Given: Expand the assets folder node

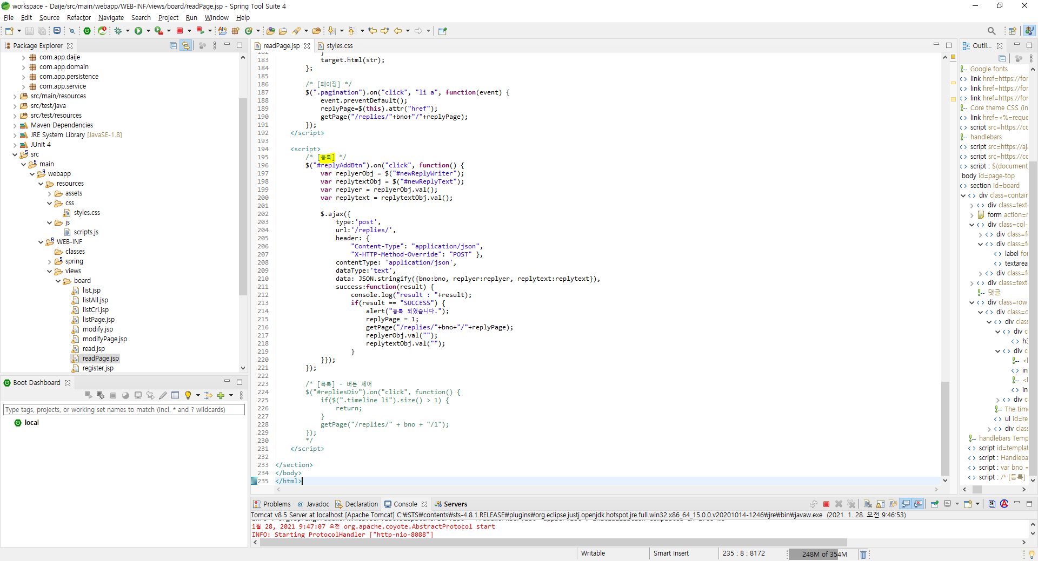Looking at the screenshot, I should (49, 193).
